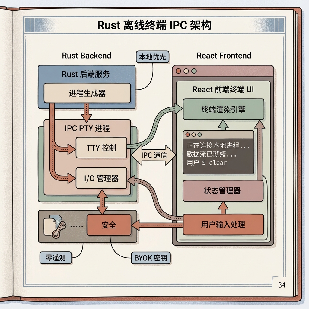Screen dimensions: 309x309
Task: Click the 零遥测 tag
Action: (x=56, y=258)
